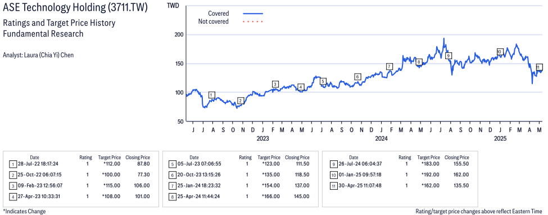Select the Fundamental Research subtitle
Image resolution: width=548 pixels, height=215 pixels.
click(43, 34)
